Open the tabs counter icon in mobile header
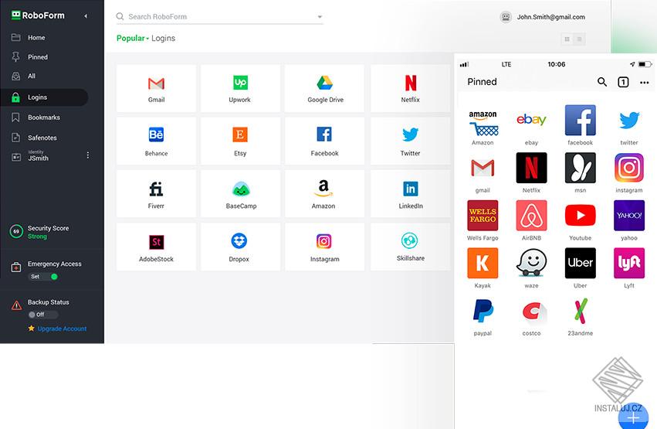 tap(623, 82)
